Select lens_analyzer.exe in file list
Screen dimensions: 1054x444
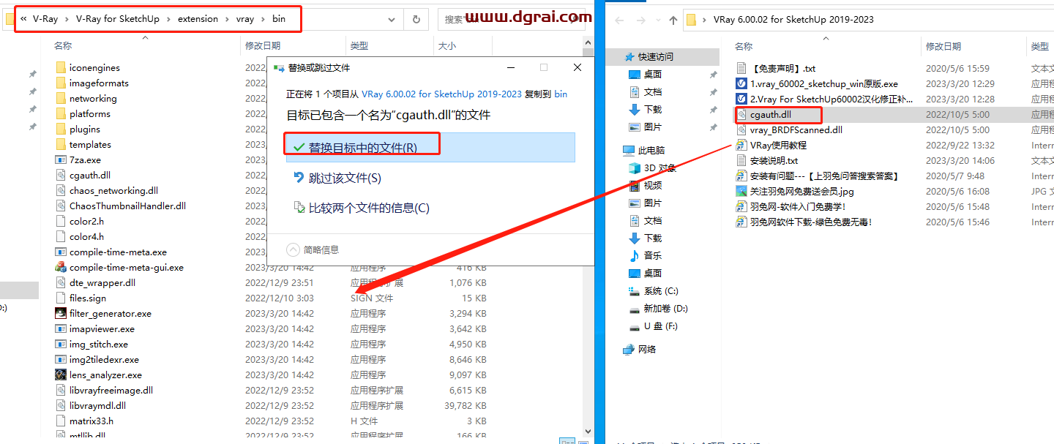coord(105,375)
